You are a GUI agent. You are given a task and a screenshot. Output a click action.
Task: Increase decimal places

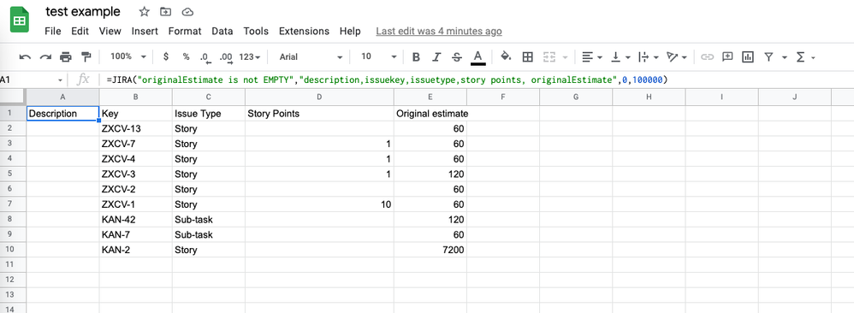226,56
